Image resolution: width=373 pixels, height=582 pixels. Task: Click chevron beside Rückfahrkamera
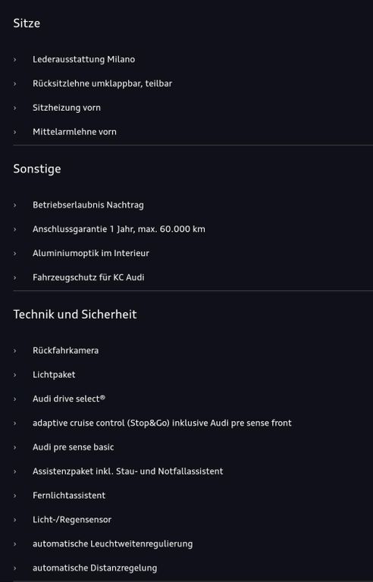(15, 351)
